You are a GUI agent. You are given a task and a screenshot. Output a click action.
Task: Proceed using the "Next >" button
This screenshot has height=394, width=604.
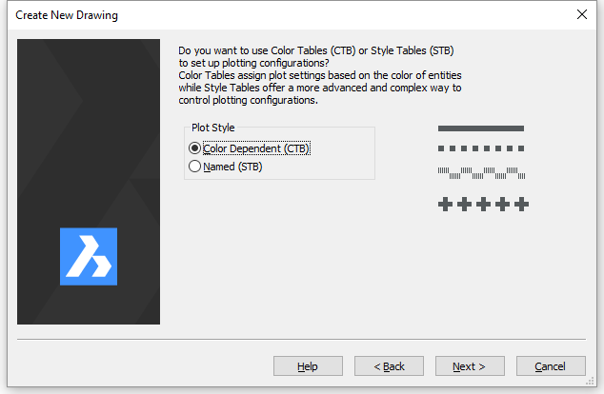coord(470,366)
